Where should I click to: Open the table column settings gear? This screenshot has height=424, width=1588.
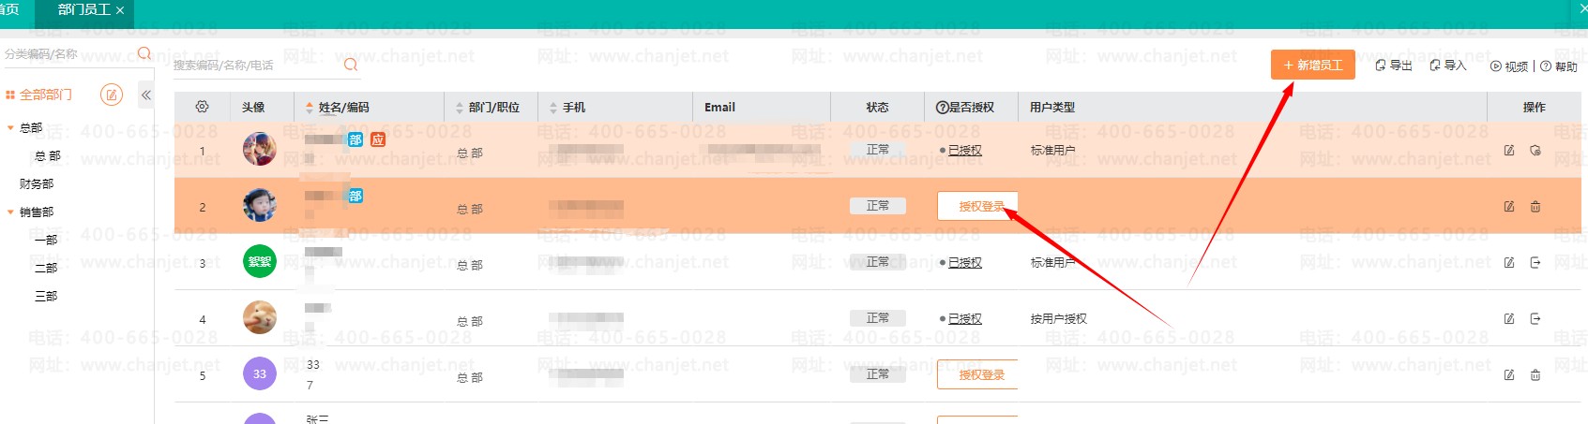202,107
